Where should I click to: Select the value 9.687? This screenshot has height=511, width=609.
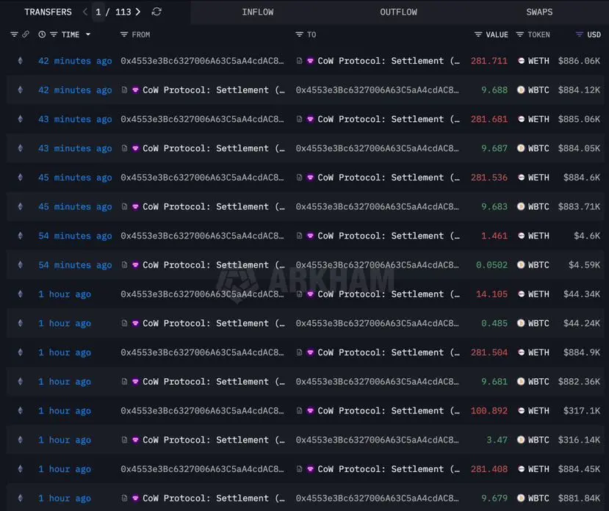click(494, 148)
